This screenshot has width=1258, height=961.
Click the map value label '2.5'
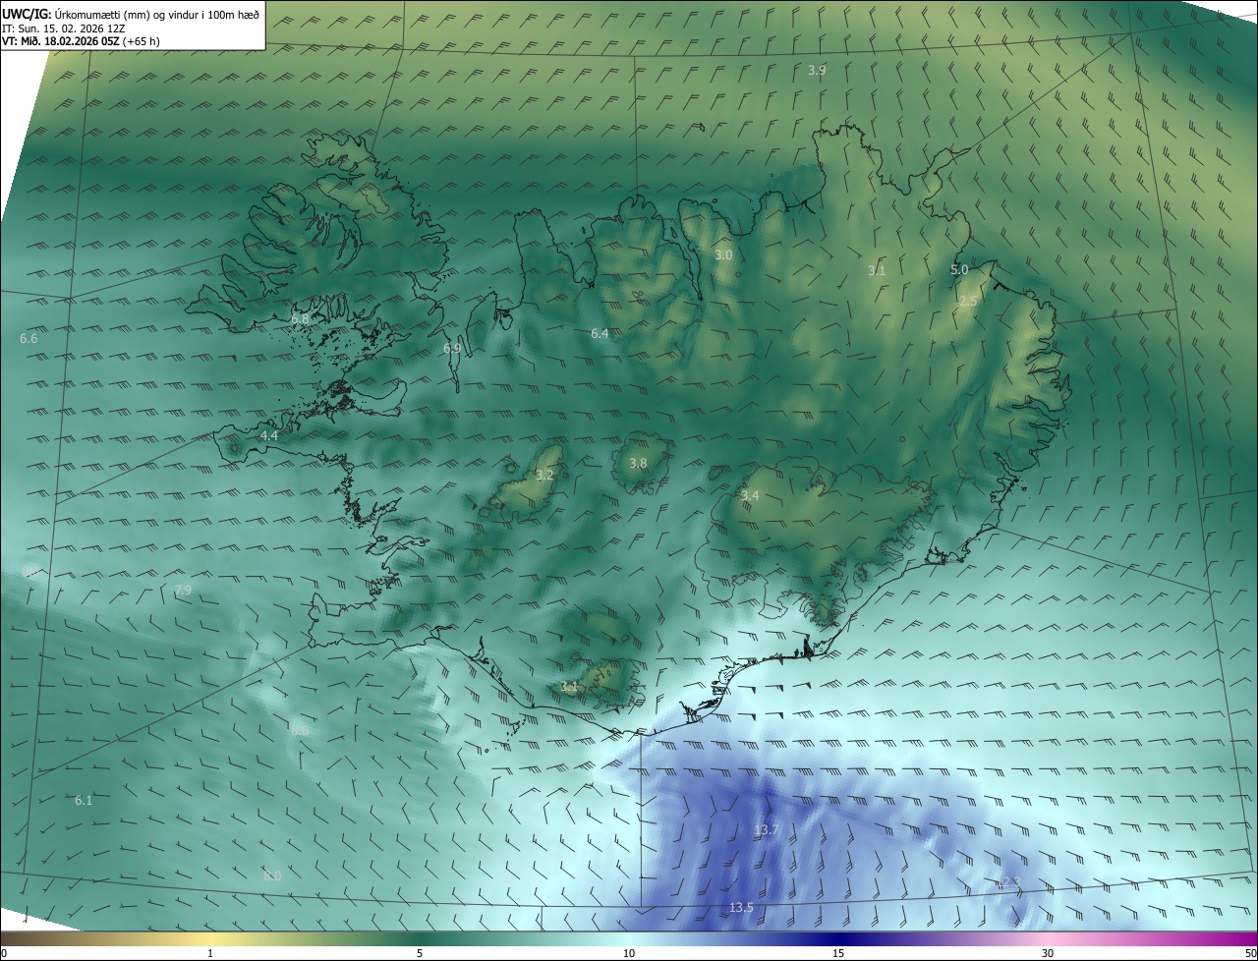click(968, 302)
